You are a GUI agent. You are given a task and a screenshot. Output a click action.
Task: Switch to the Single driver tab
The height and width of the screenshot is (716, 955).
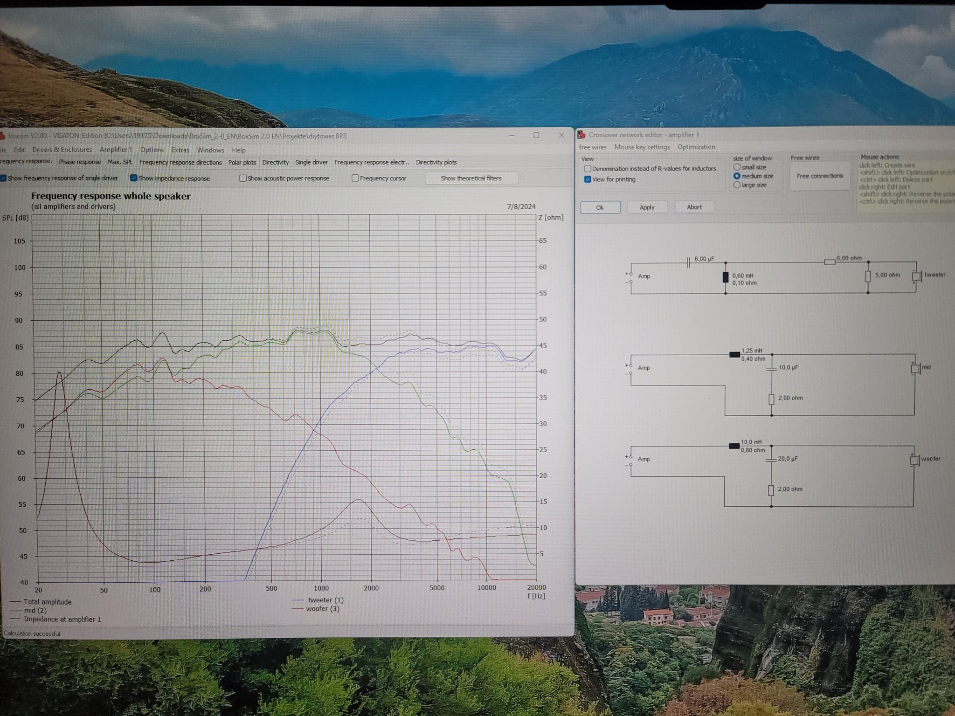coord(311,162)
